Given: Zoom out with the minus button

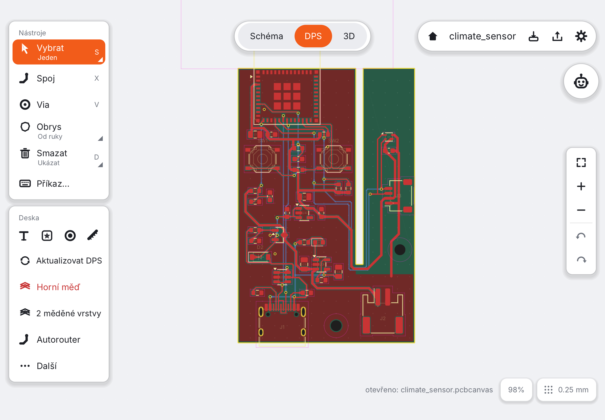Looking at the screenshot, I should coord(581,210).
